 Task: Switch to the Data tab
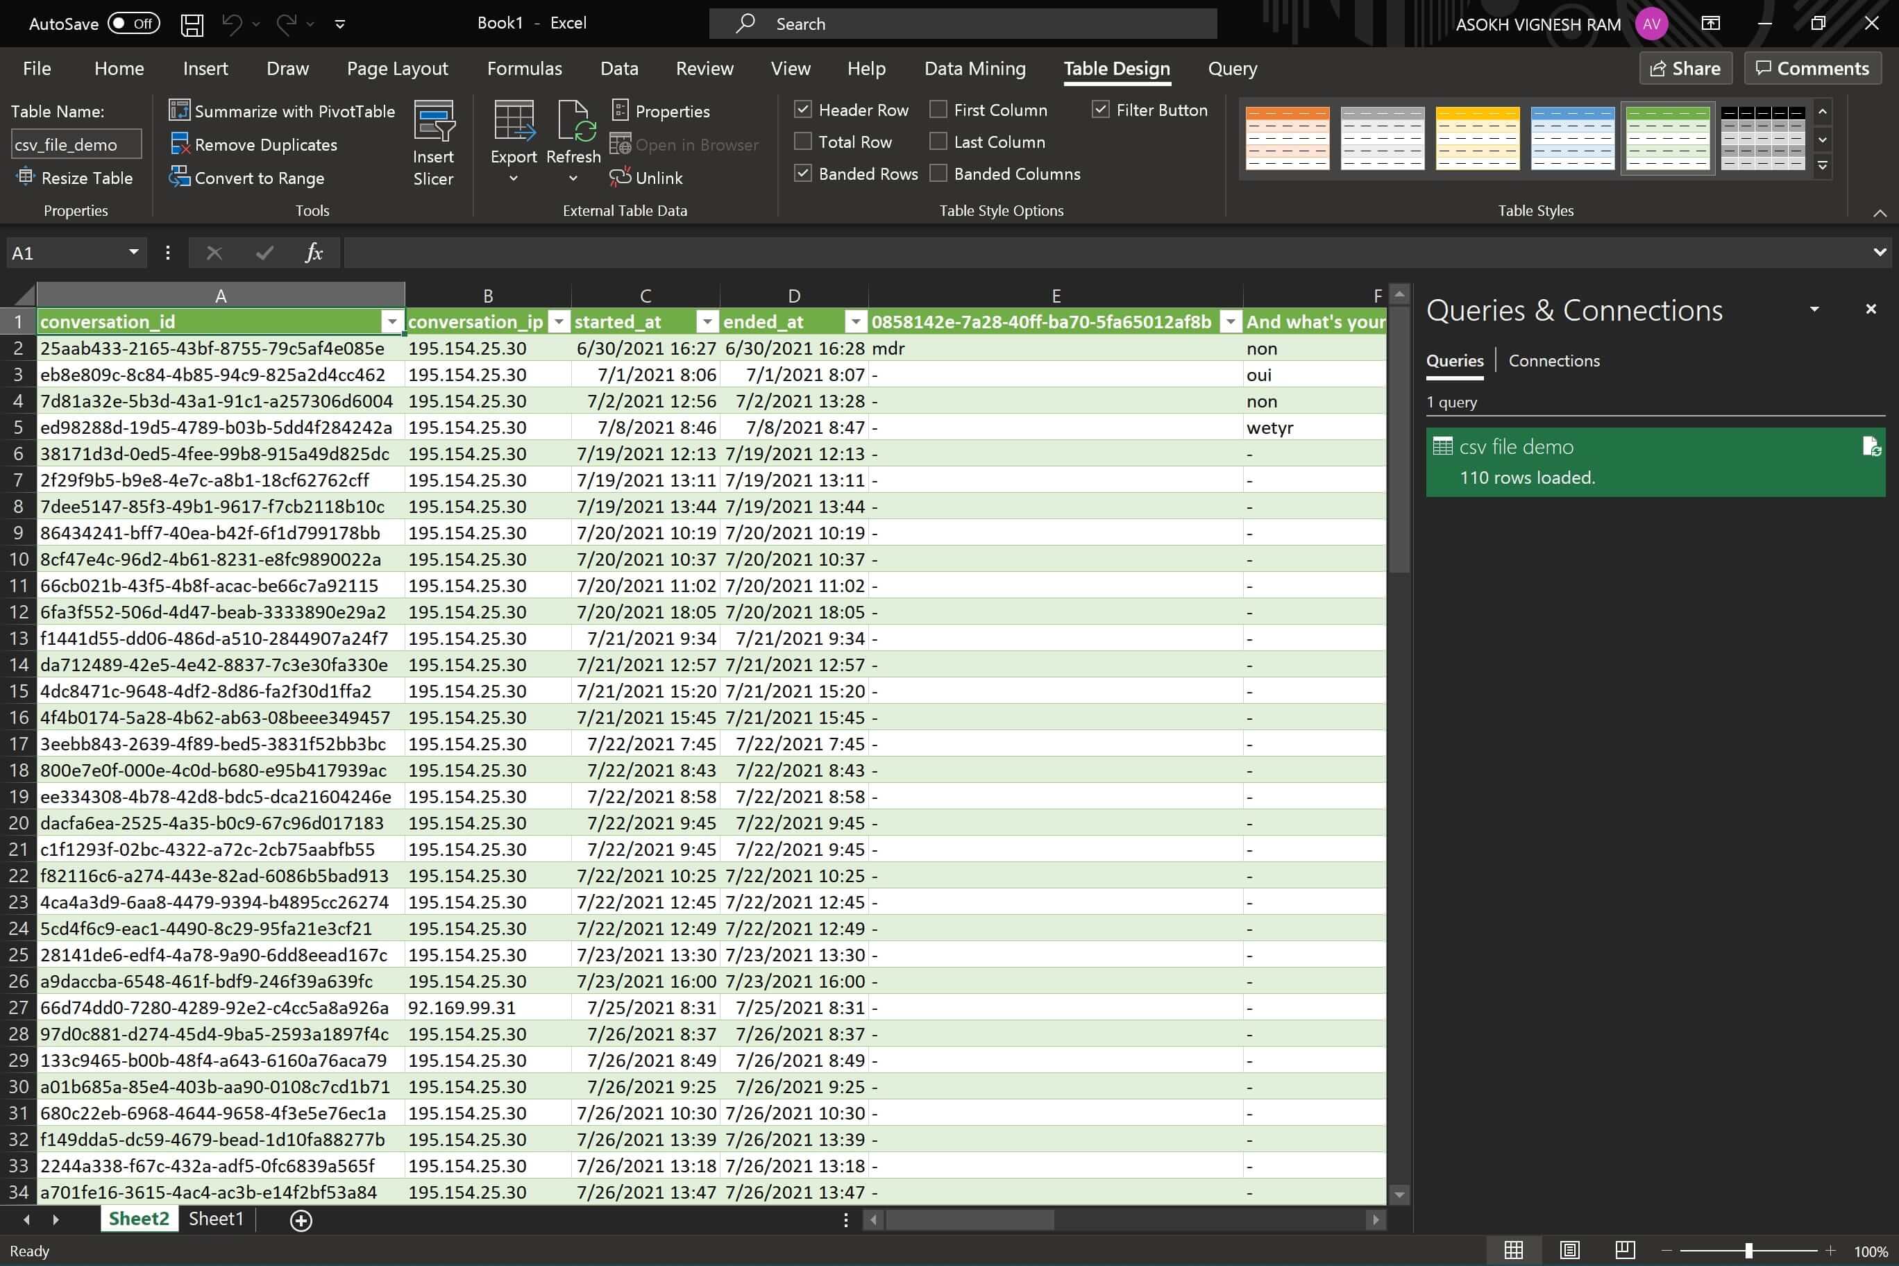619,69
